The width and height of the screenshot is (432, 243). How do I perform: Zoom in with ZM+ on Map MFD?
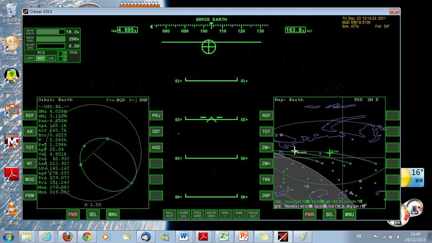266,163
